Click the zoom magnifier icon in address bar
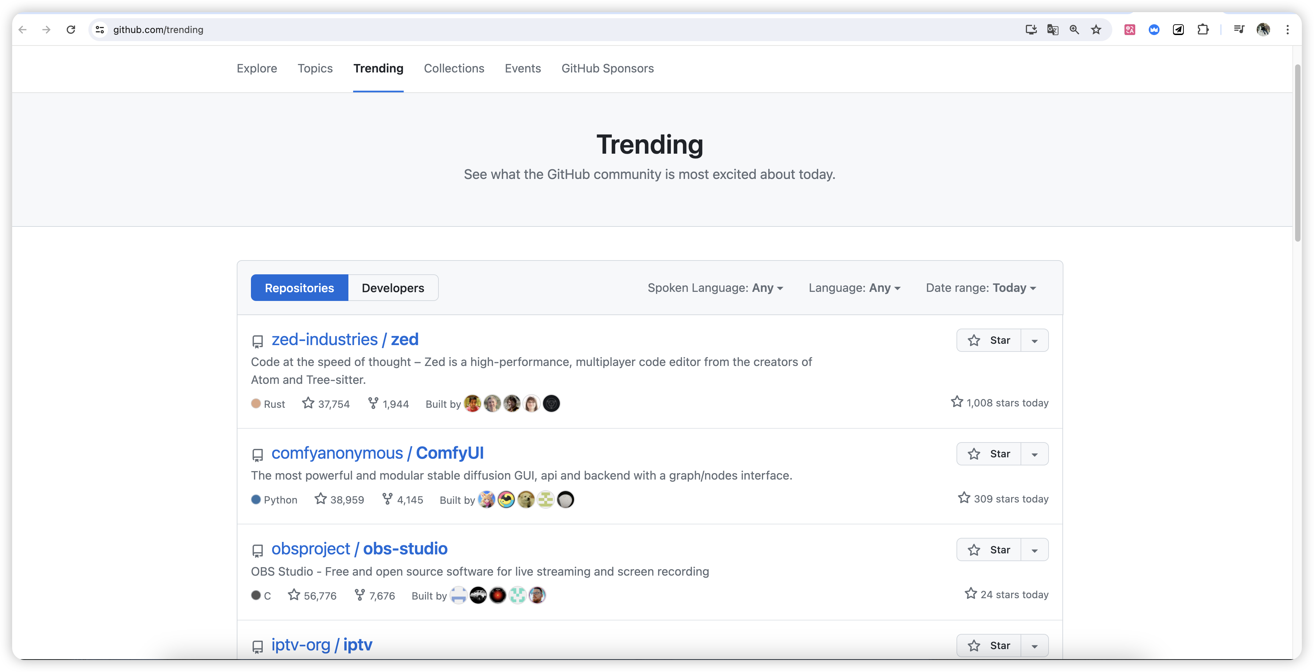Viewport: 1314px width, 672px height. point(1074,30)
